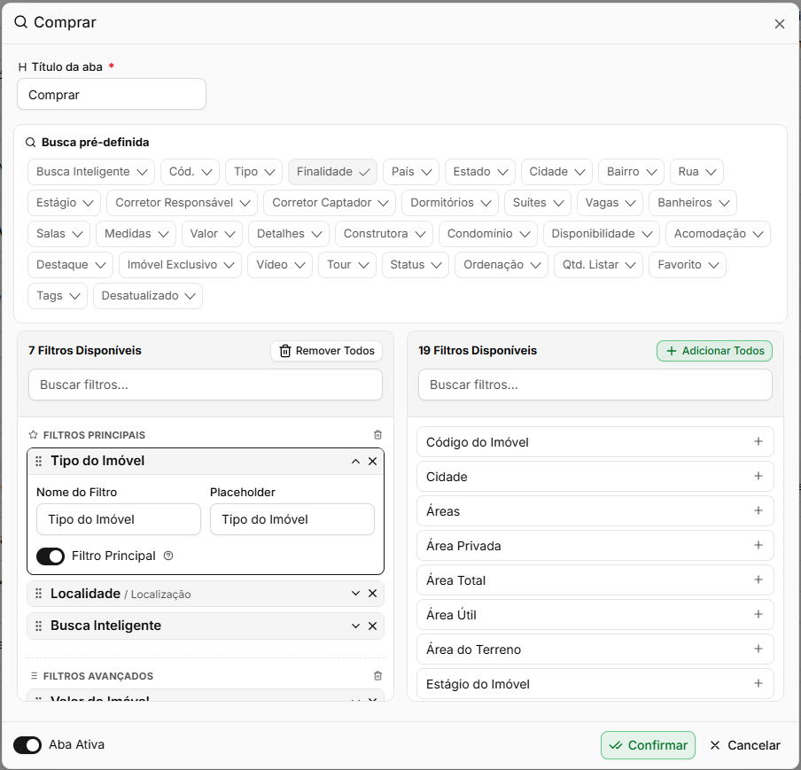The image size is (801, 770).
Task: Click the Filtro Principal help icon
Action: [168, 556]
